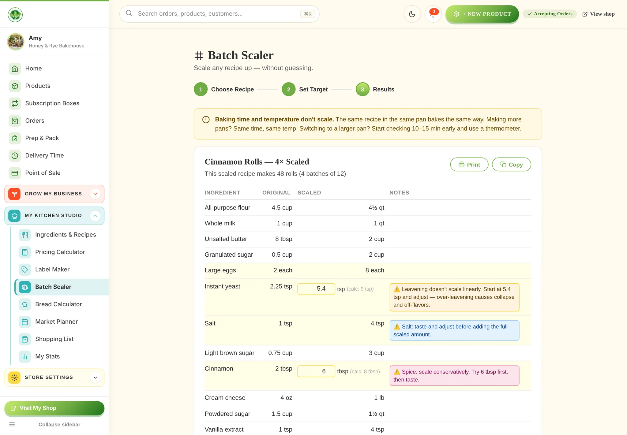Click the Grow My Business sprout icon
This screenshot has height=435, width=627.
point(14,194)
